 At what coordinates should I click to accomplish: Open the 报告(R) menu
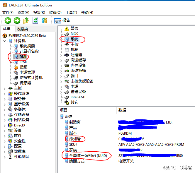(39, 13)
